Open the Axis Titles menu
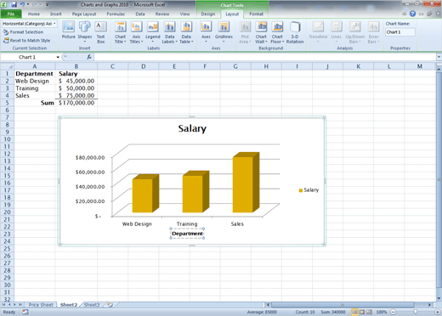Viewport: 442px width, 316px height. click(x=137, y=33)
